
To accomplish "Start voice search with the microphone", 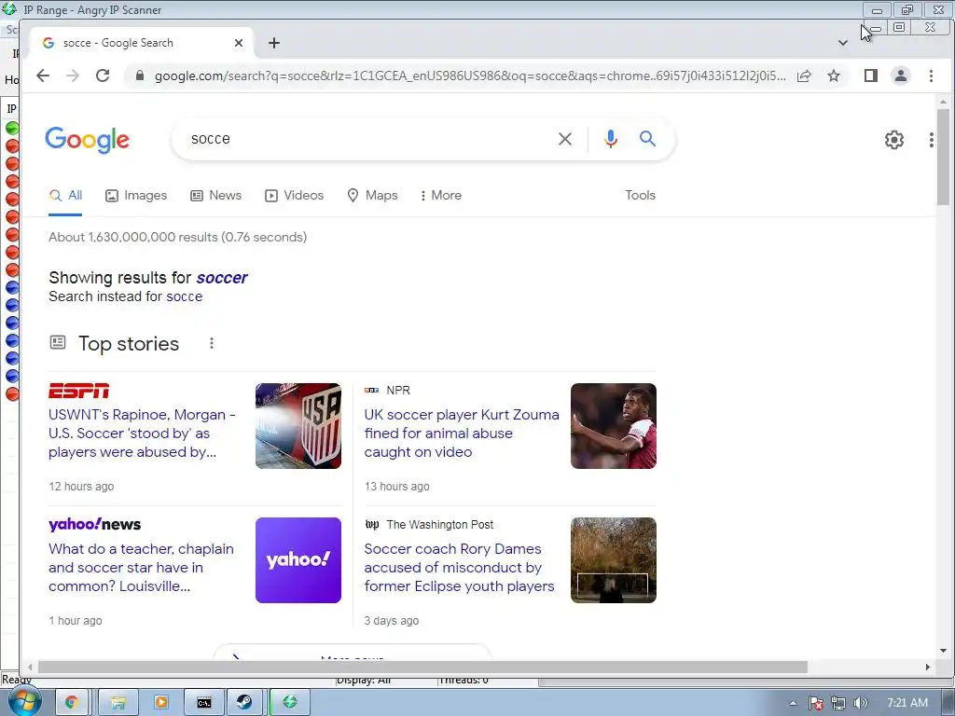I will tap(611, 139).
